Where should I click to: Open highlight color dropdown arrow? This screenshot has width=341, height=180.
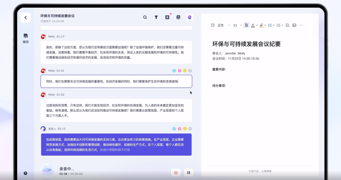tap(265, 25)
